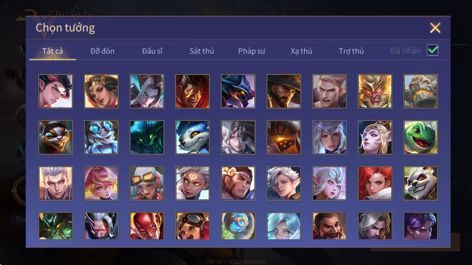
Task: Pick the dark teal monster hero portrait
Action: pyautogui.click(x=147, y=137)
